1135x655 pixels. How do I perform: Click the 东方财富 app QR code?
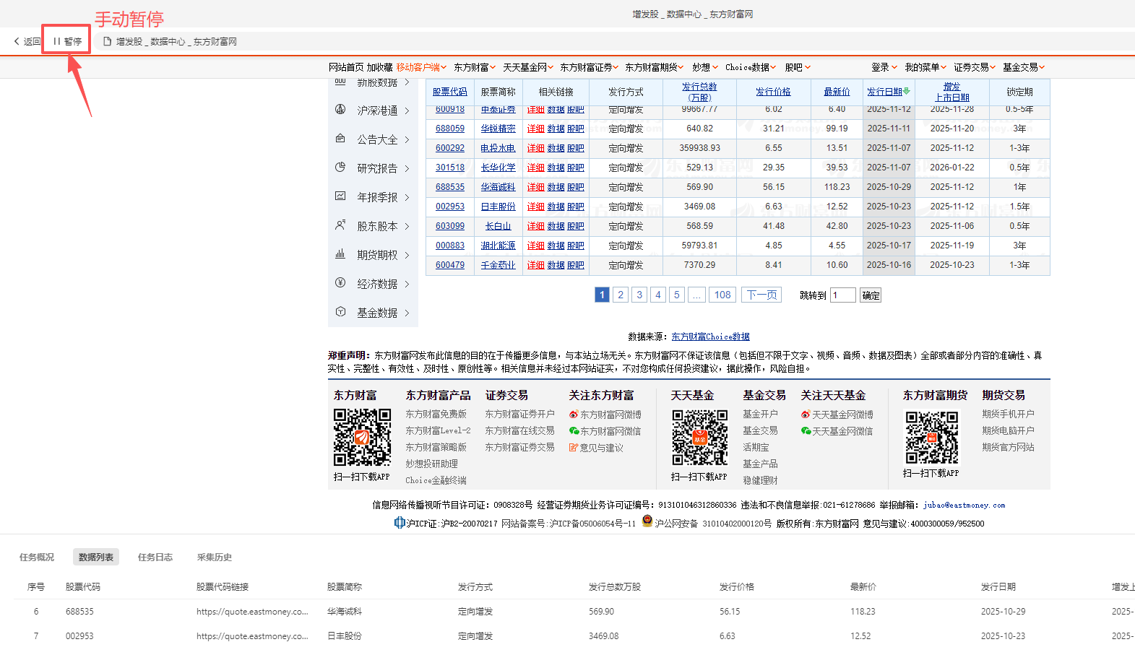coord(362,437)
